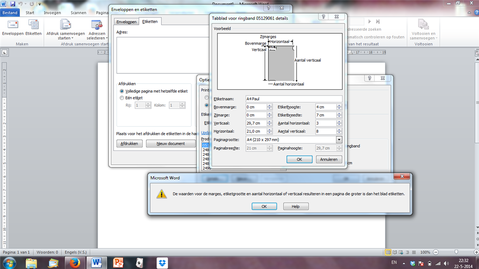
Task: Select Draft view icon in status bar
Action: (414, 252)
